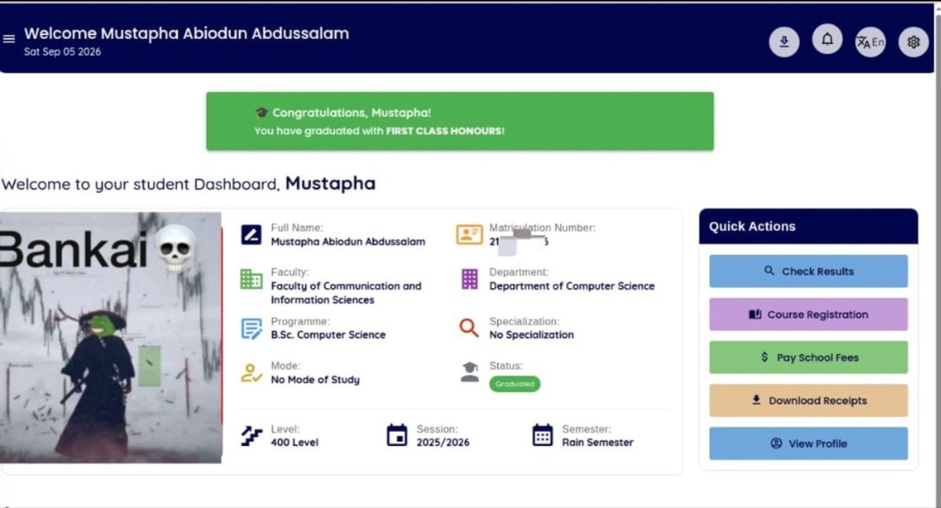Click the Mode of study person icon
941x508 pixels.
coord(251,373)
